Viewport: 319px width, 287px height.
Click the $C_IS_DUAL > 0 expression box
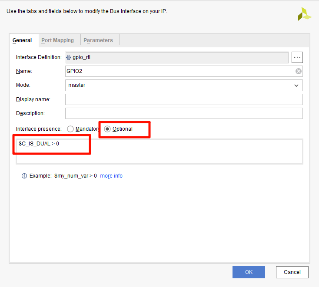pyautogui.click(x=159, y=152)
